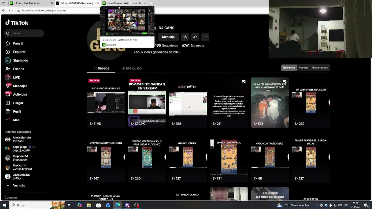Viewport: 372px width, 209px height.
Task: Select the Videos profile tab
Action: [x=101, y=68]
